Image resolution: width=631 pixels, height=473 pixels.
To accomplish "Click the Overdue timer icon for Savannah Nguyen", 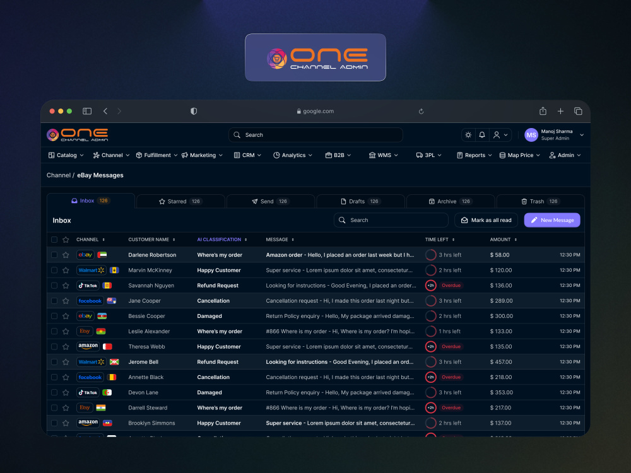I will [430, 286].
